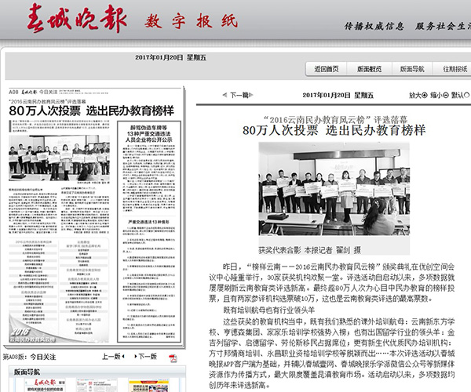Open the 返回首页 navigation tab
471x392 pixels.
(327, 69)
